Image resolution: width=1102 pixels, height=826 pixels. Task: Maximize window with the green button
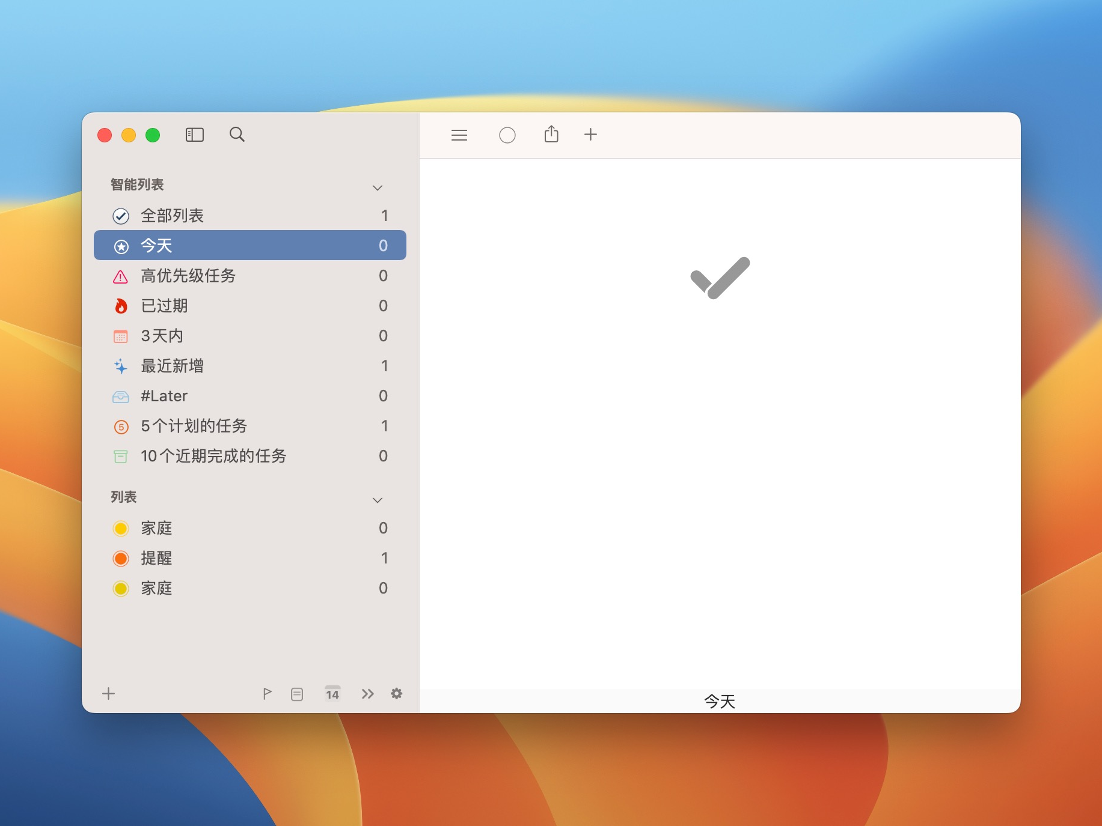click(x=153, y=135)
